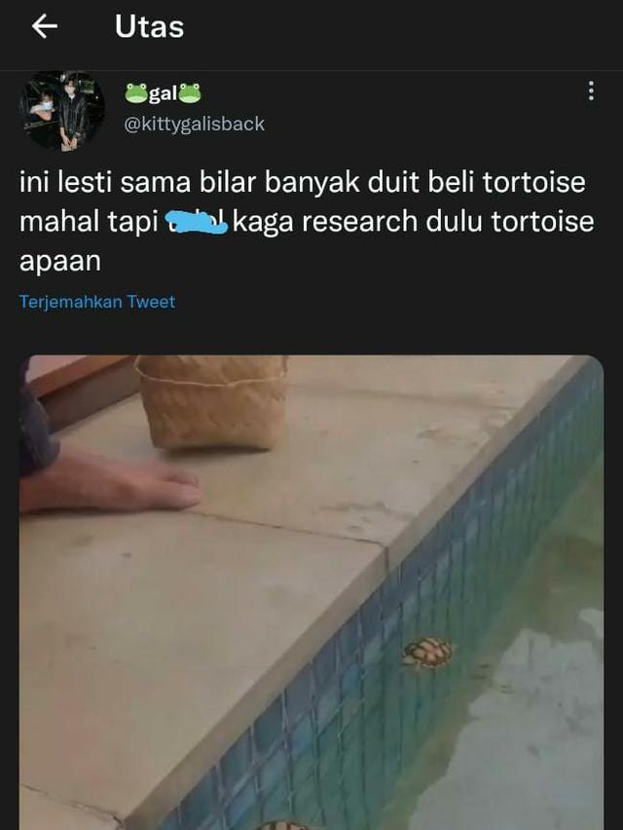The height and width of the screenshot is (830, 623).
Task: Open the three-dot more options menu
Action: [591, 90]
